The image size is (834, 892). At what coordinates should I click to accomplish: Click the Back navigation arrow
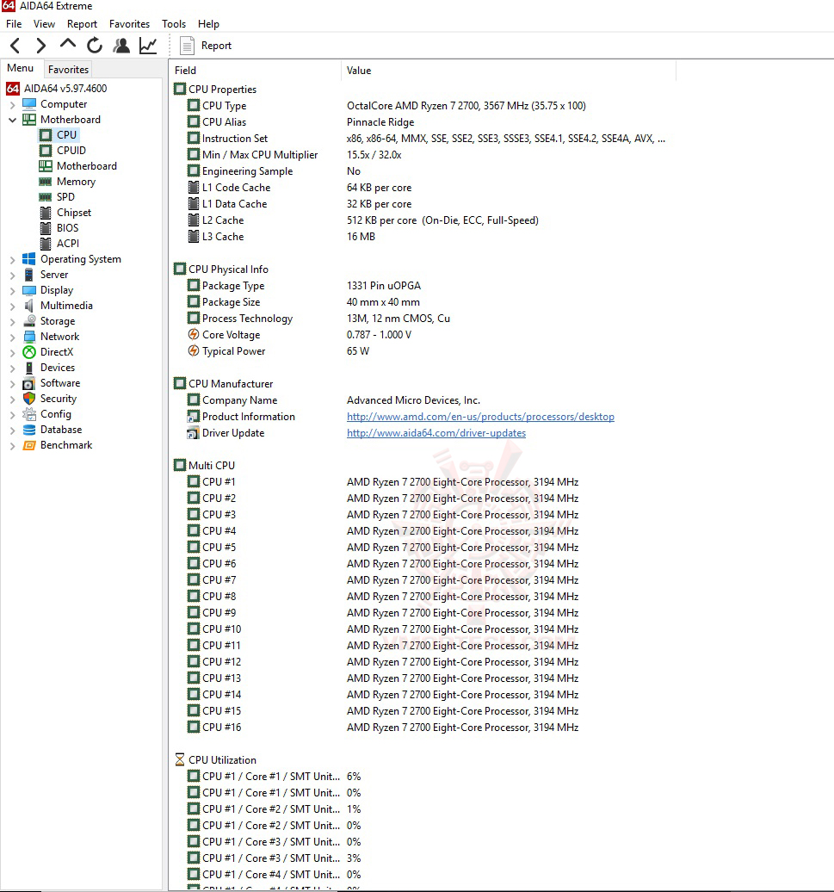tap(15, 46)
